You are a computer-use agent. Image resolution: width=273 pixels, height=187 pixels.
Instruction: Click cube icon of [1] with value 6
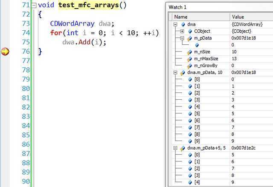190,162
